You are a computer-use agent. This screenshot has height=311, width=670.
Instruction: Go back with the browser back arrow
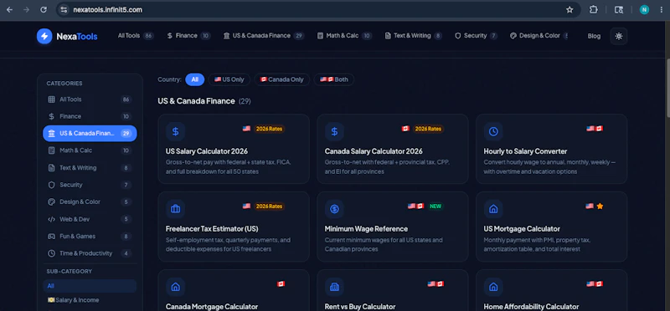click(x=9, y=10)
